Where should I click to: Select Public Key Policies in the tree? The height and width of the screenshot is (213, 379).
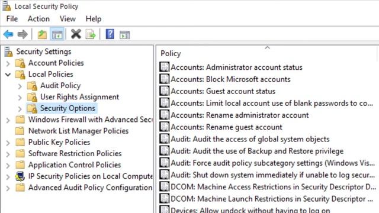(x=59, y=142)
